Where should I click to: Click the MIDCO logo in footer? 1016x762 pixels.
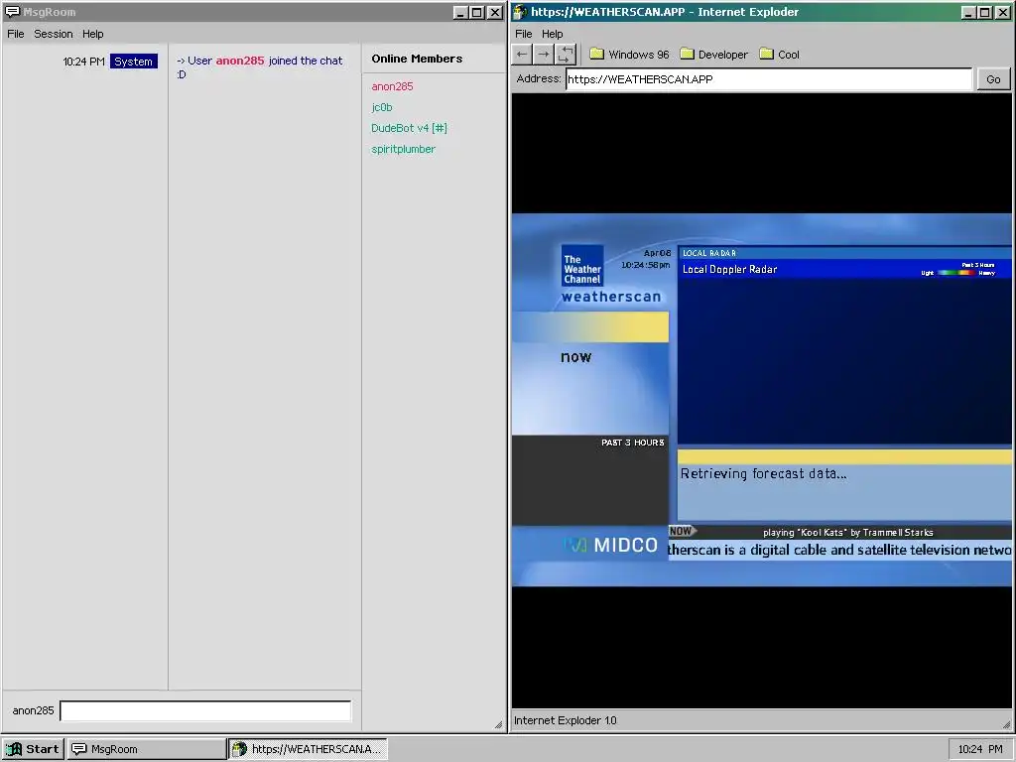(x=611, y=546)
